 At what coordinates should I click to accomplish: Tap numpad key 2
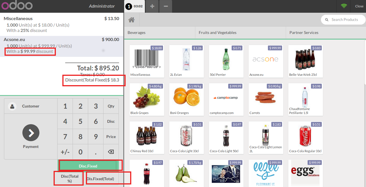(81, 106)
